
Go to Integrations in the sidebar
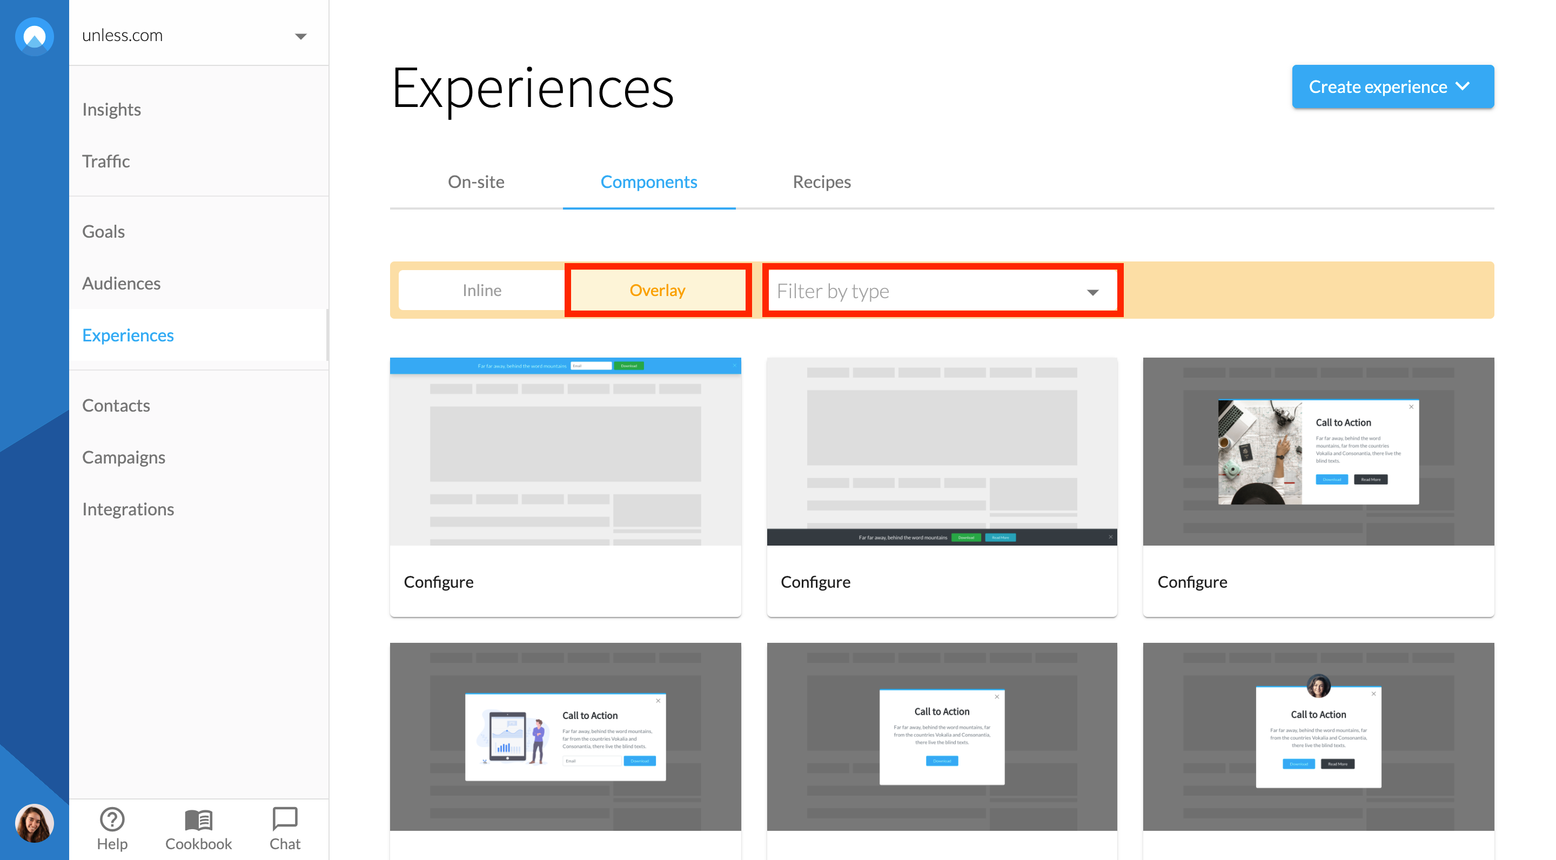click(128, 509)
